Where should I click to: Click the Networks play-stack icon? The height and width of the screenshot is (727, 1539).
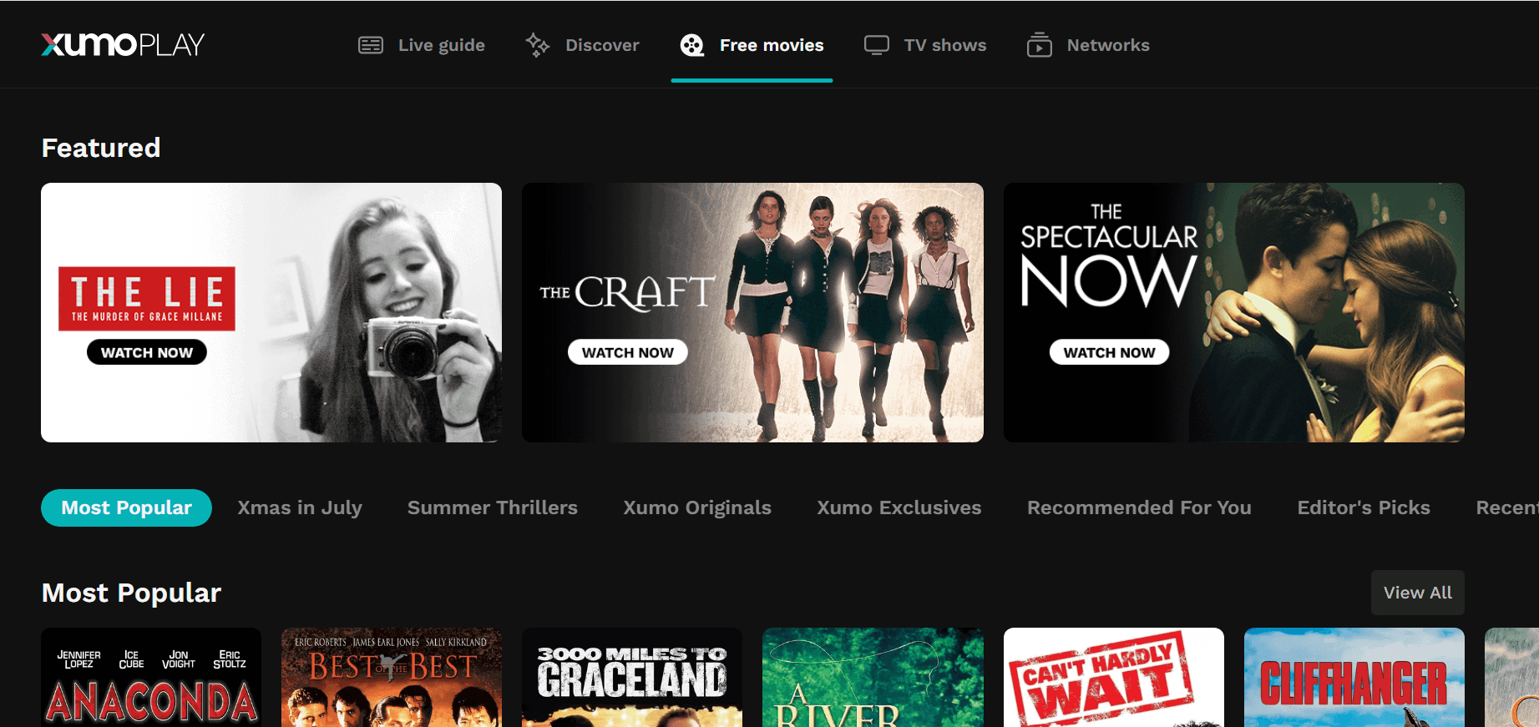pos(1039,45)
